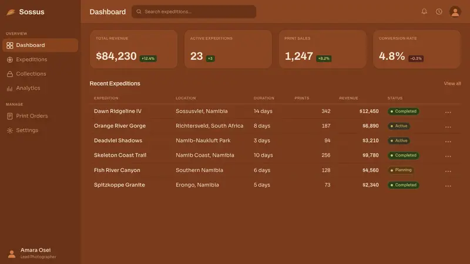
Task: Open more options for Deadvlei Shadows
Action: pyautogui.click(x=448, y=141)
